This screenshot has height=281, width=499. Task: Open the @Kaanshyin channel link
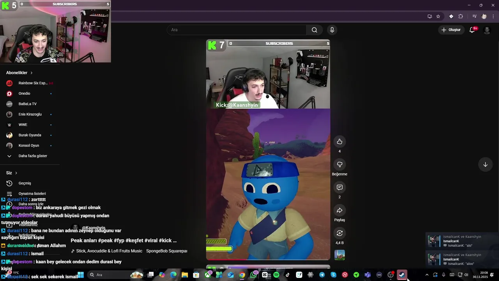94,228
